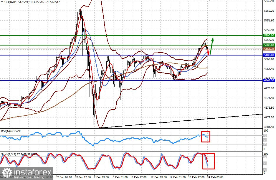Select the Stoch(5,3,3) indicator label
The height and width of the screenshot is (180, 276).
[19, 154]
